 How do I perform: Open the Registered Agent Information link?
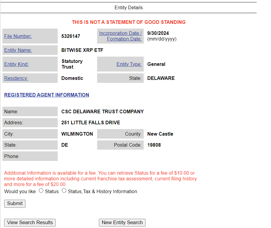pos(47,95)
